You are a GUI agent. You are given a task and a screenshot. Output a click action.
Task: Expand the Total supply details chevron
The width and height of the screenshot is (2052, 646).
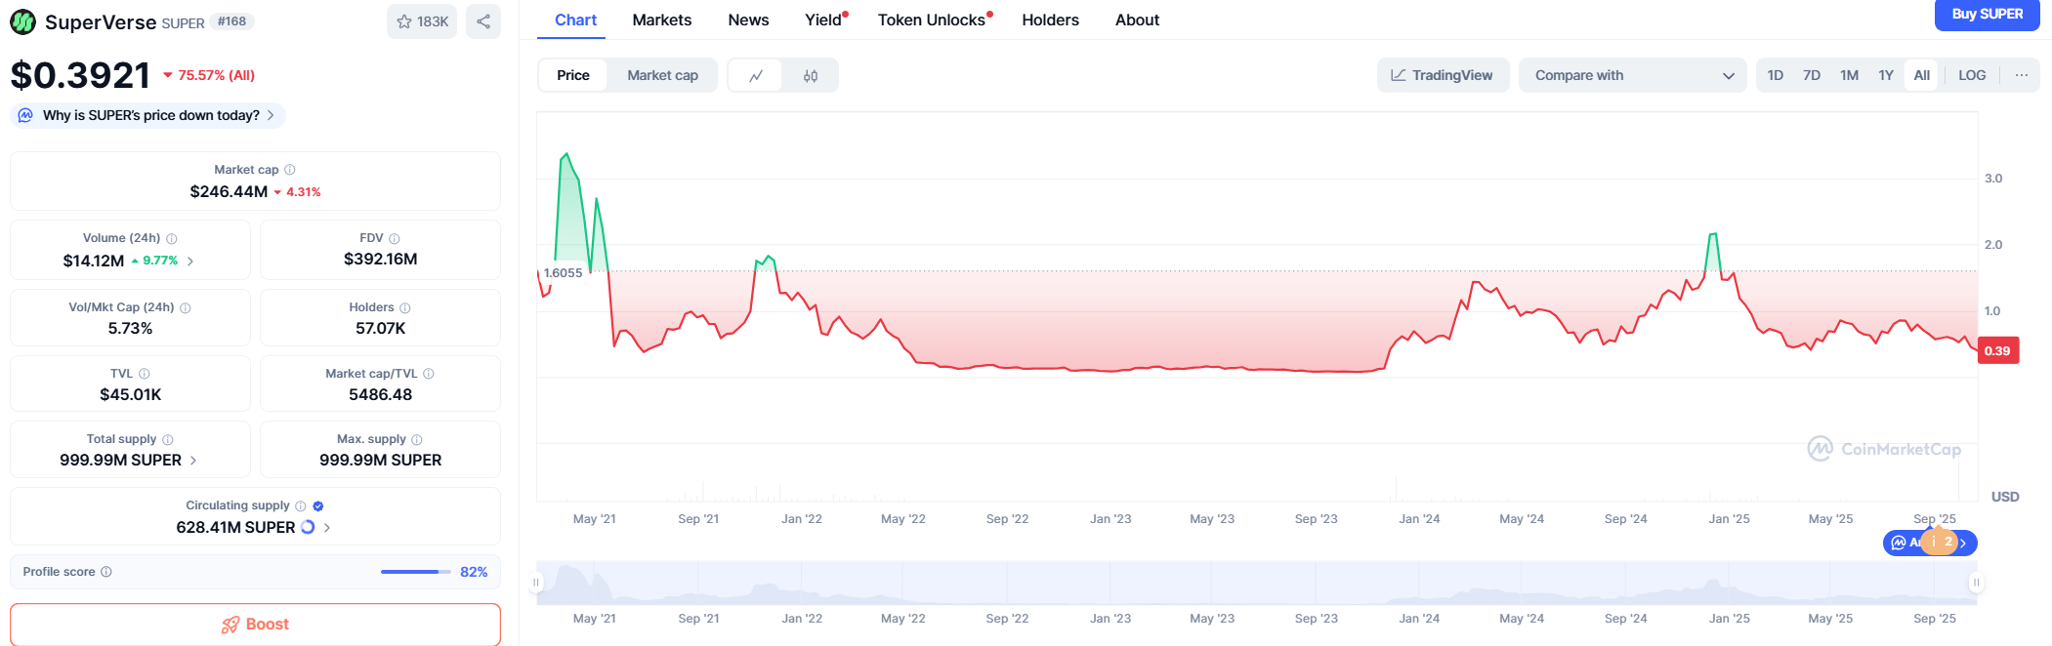(x=193, y=461)
